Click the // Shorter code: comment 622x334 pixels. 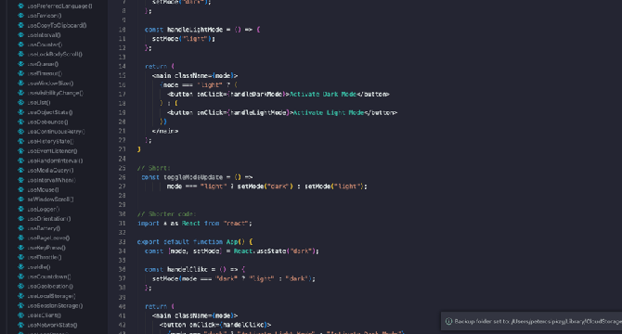(x=166, y=214)
